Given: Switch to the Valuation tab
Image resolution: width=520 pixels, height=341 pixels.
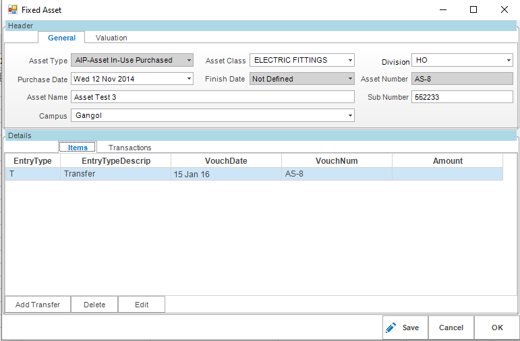Looking at the screenshot, I should (111, 38).
